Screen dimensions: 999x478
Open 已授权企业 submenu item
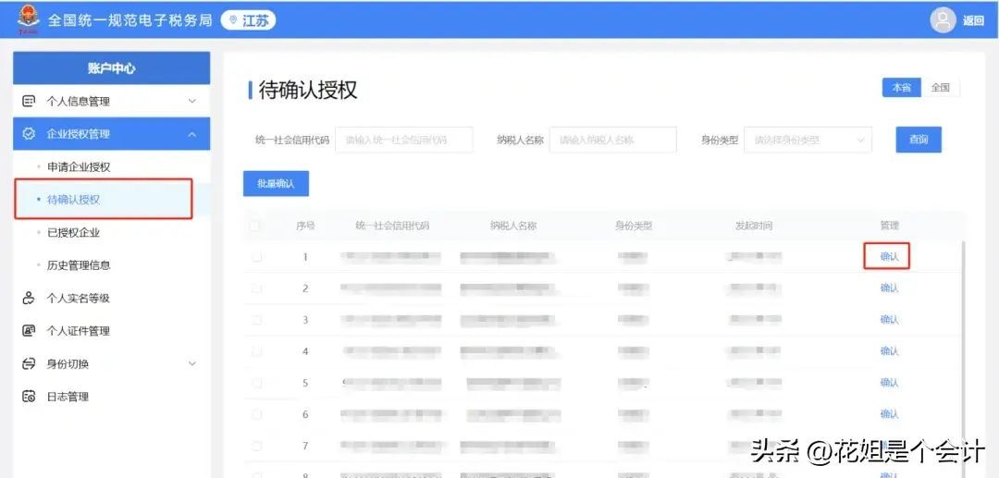[73, 232]
